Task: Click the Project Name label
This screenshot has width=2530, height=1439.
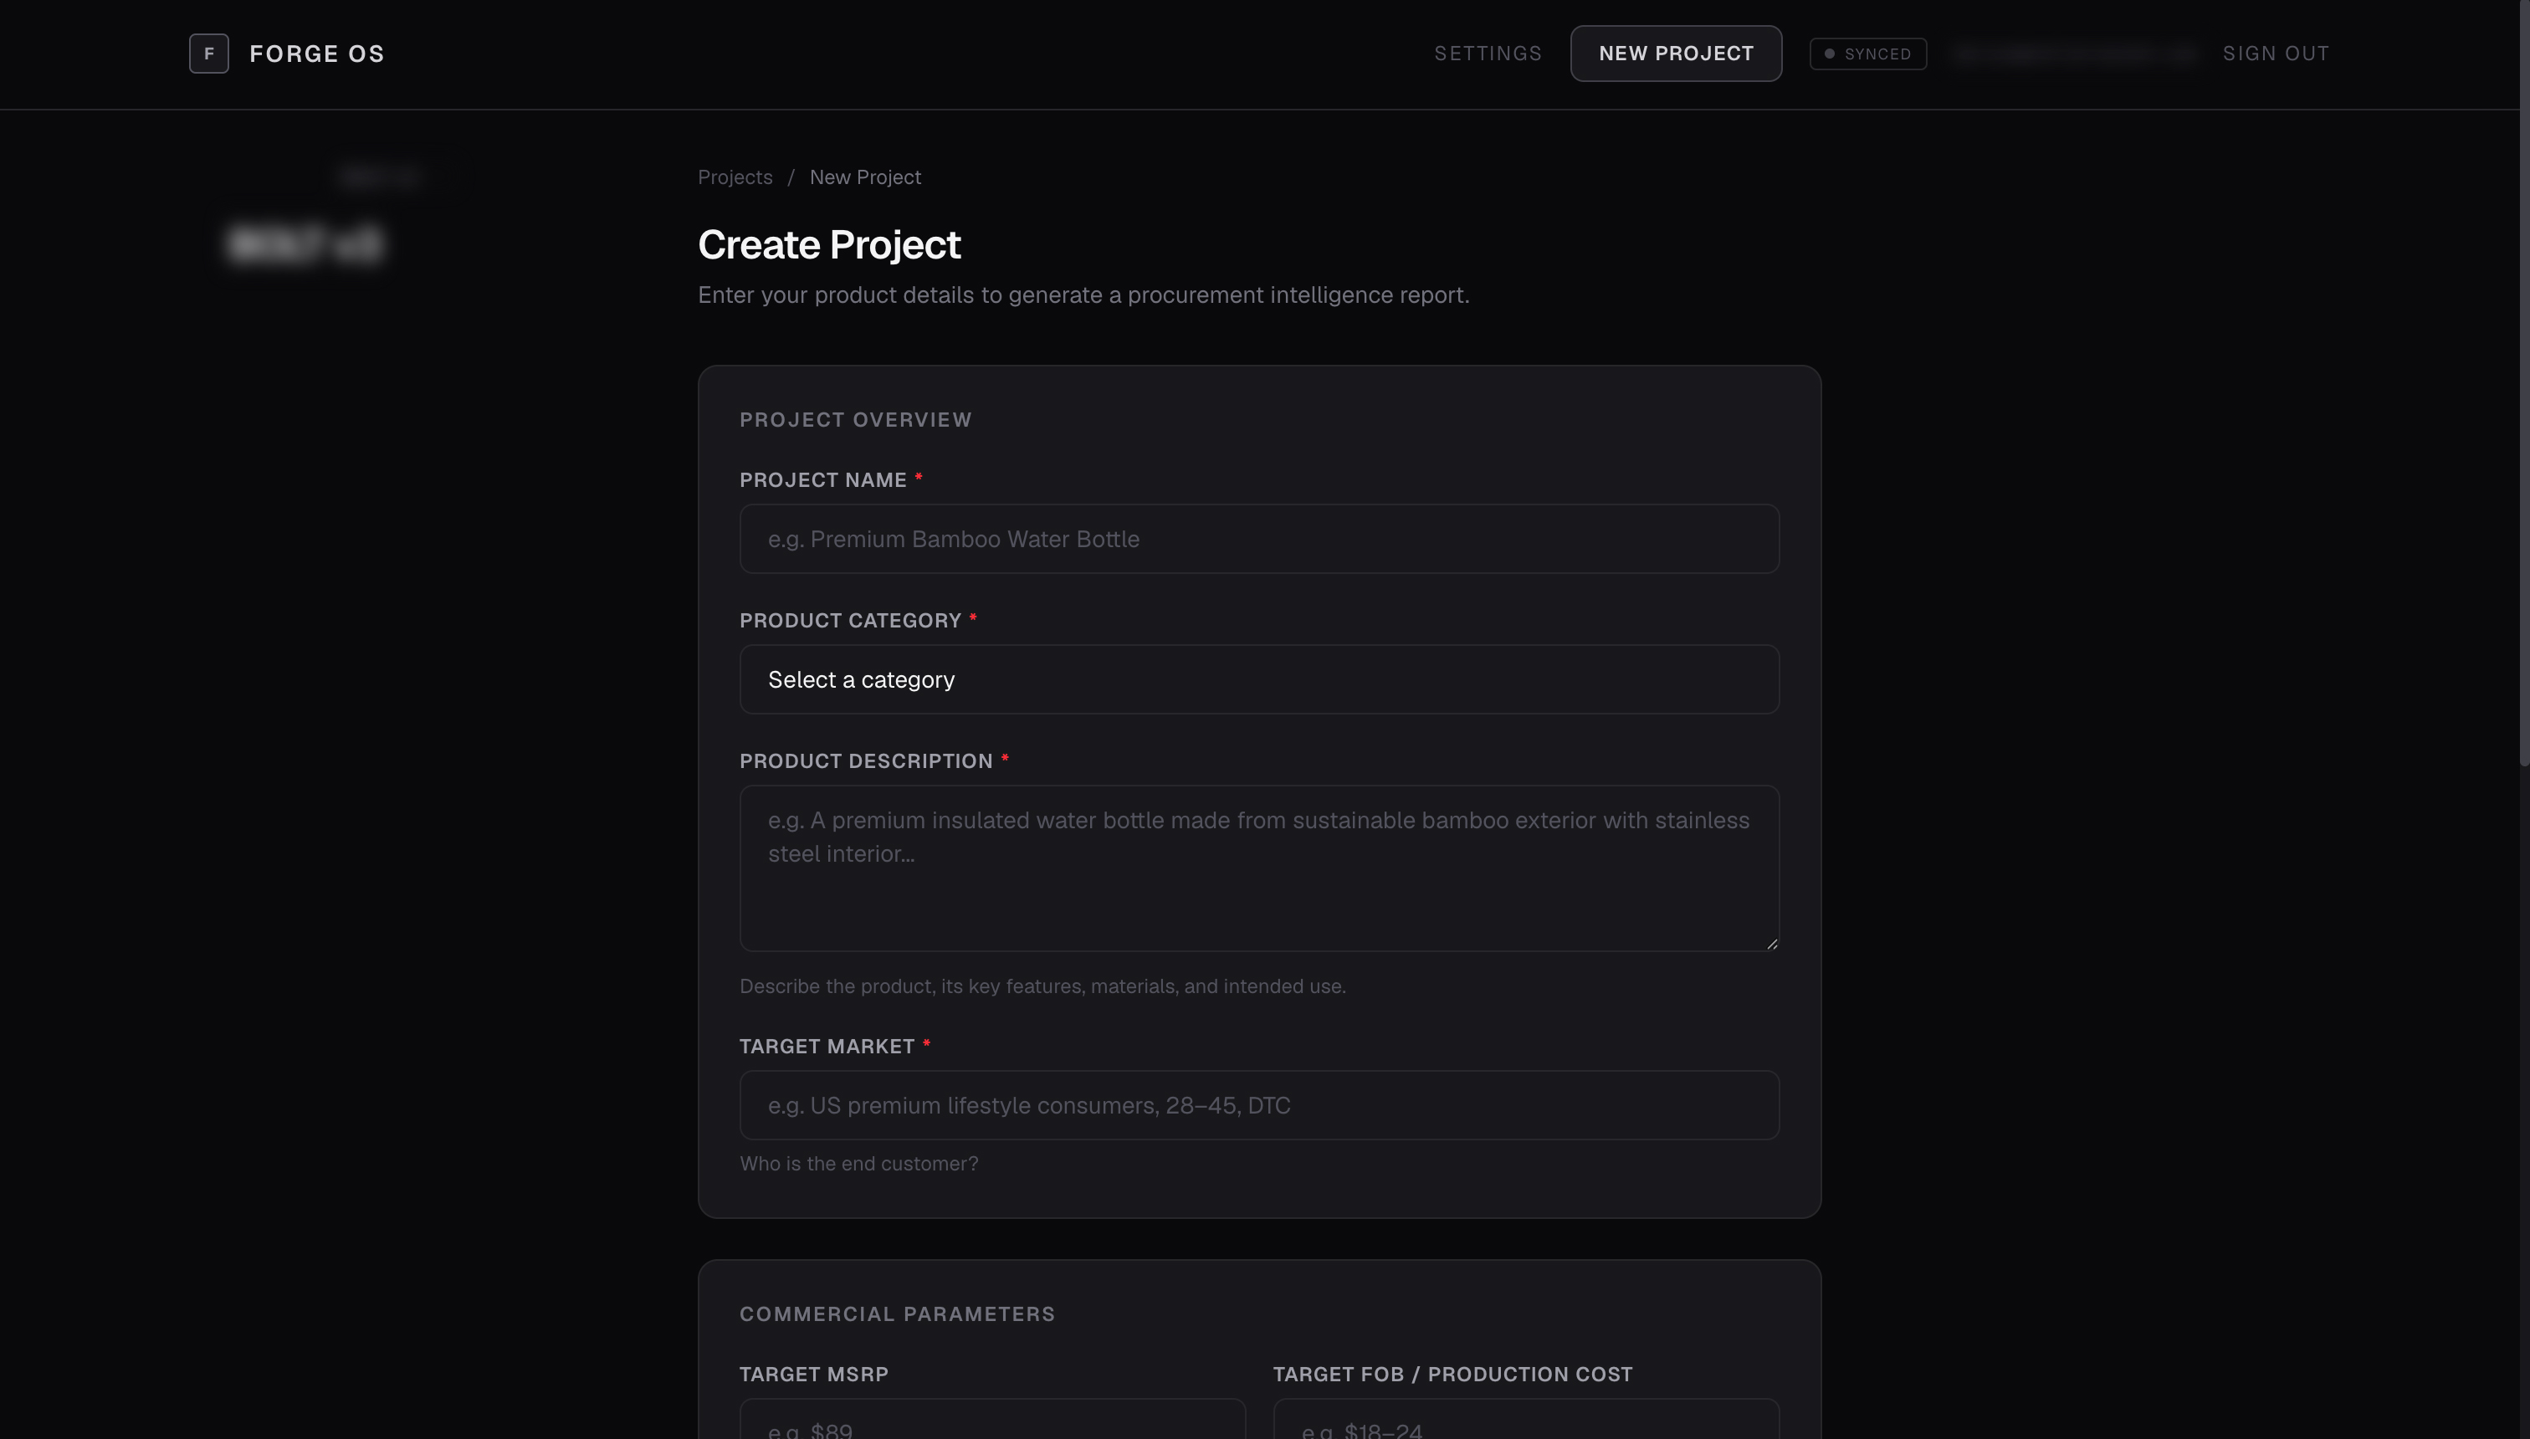Action: click(x=823, y=479)
